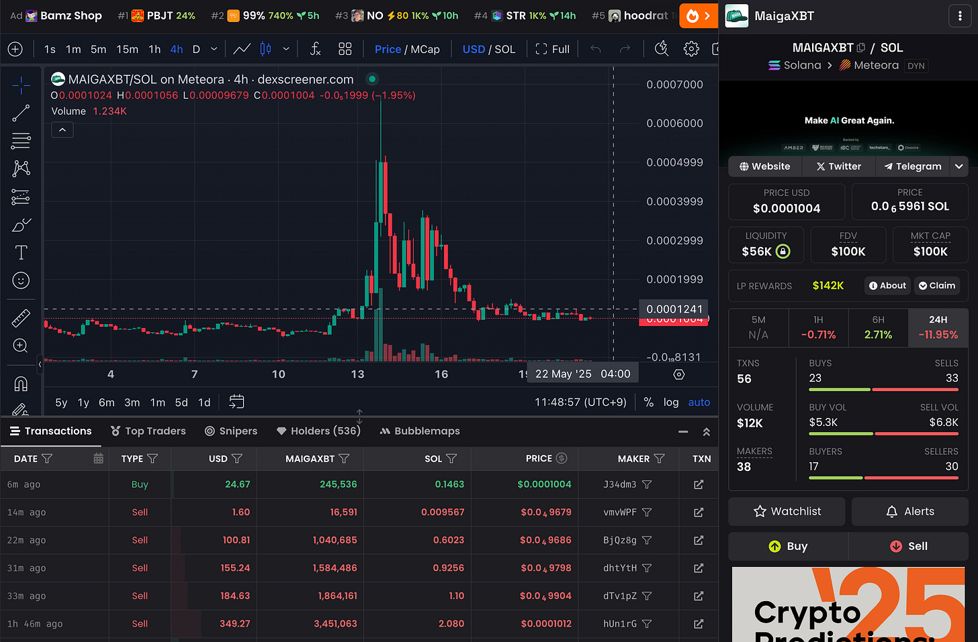This screenshot has width=978, height=642.
Task: Add MaigaXBT to Watchlist
Action: tap(787, 511)
